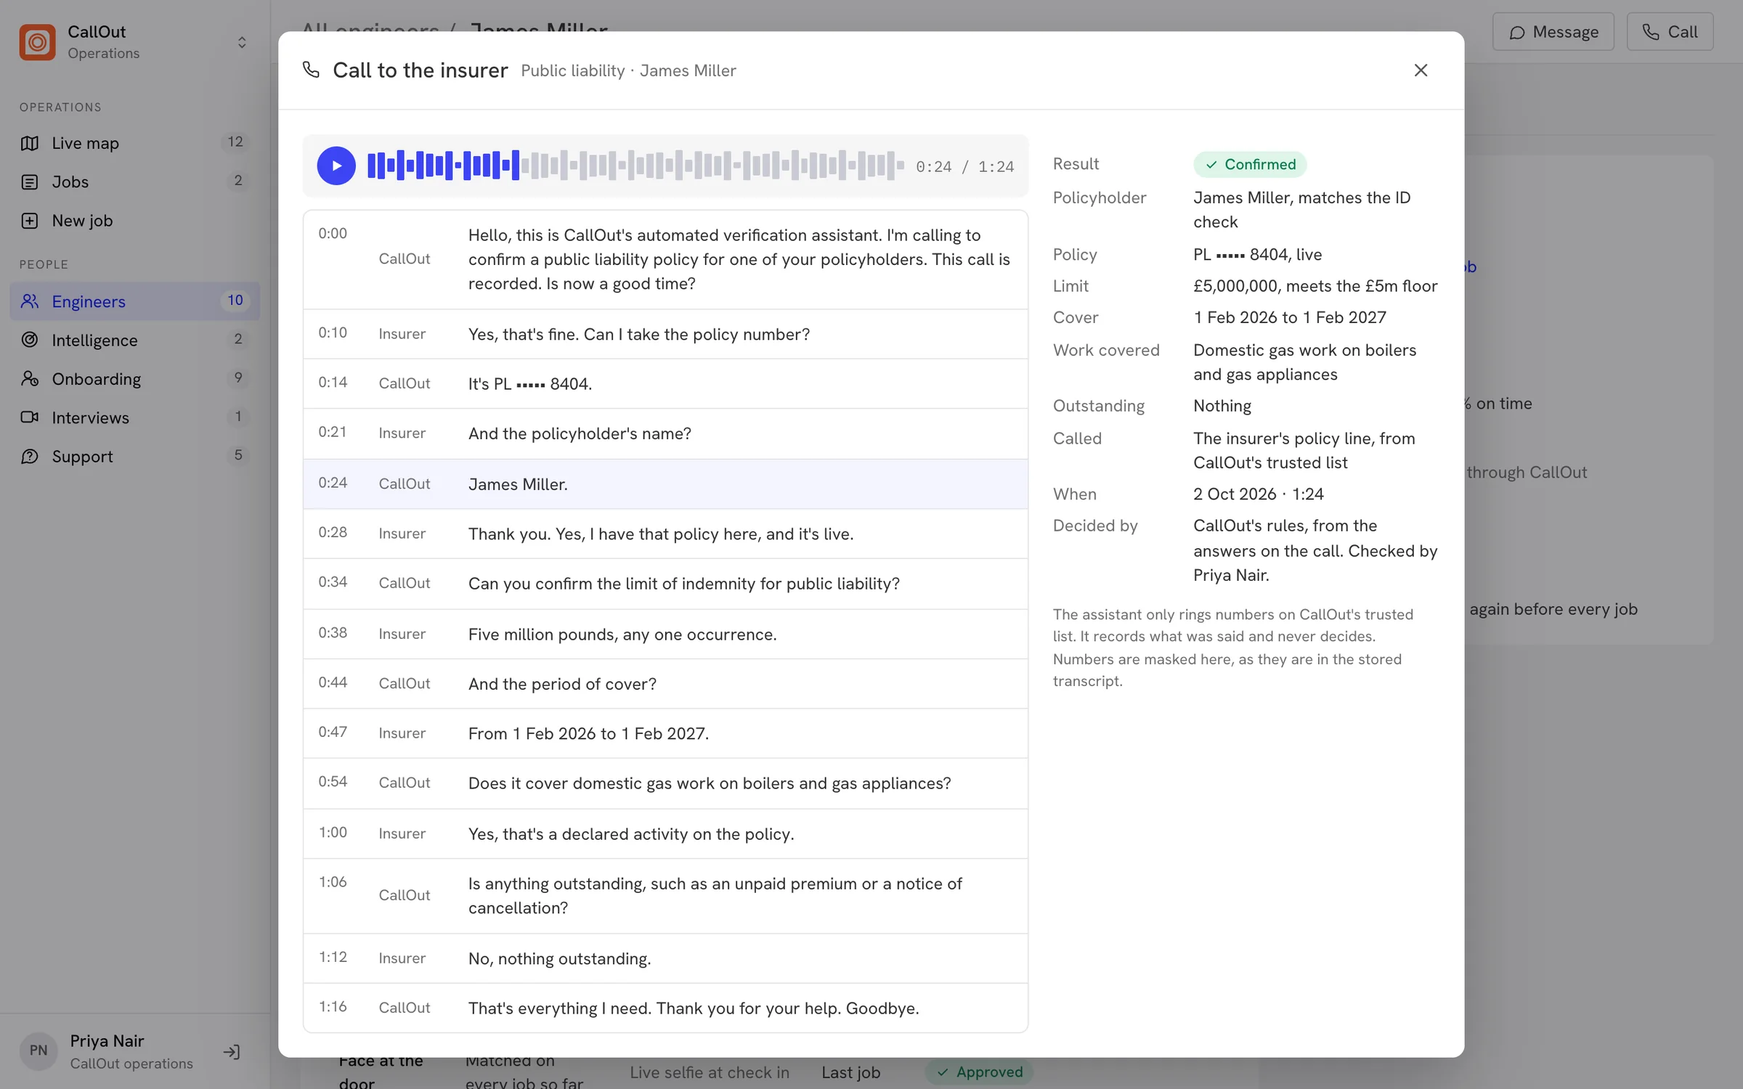Click 'No, nothing outstanding.' transcript line
Image resolution: width=1743 pixels, height=1089 pixels.
[665, 959]
